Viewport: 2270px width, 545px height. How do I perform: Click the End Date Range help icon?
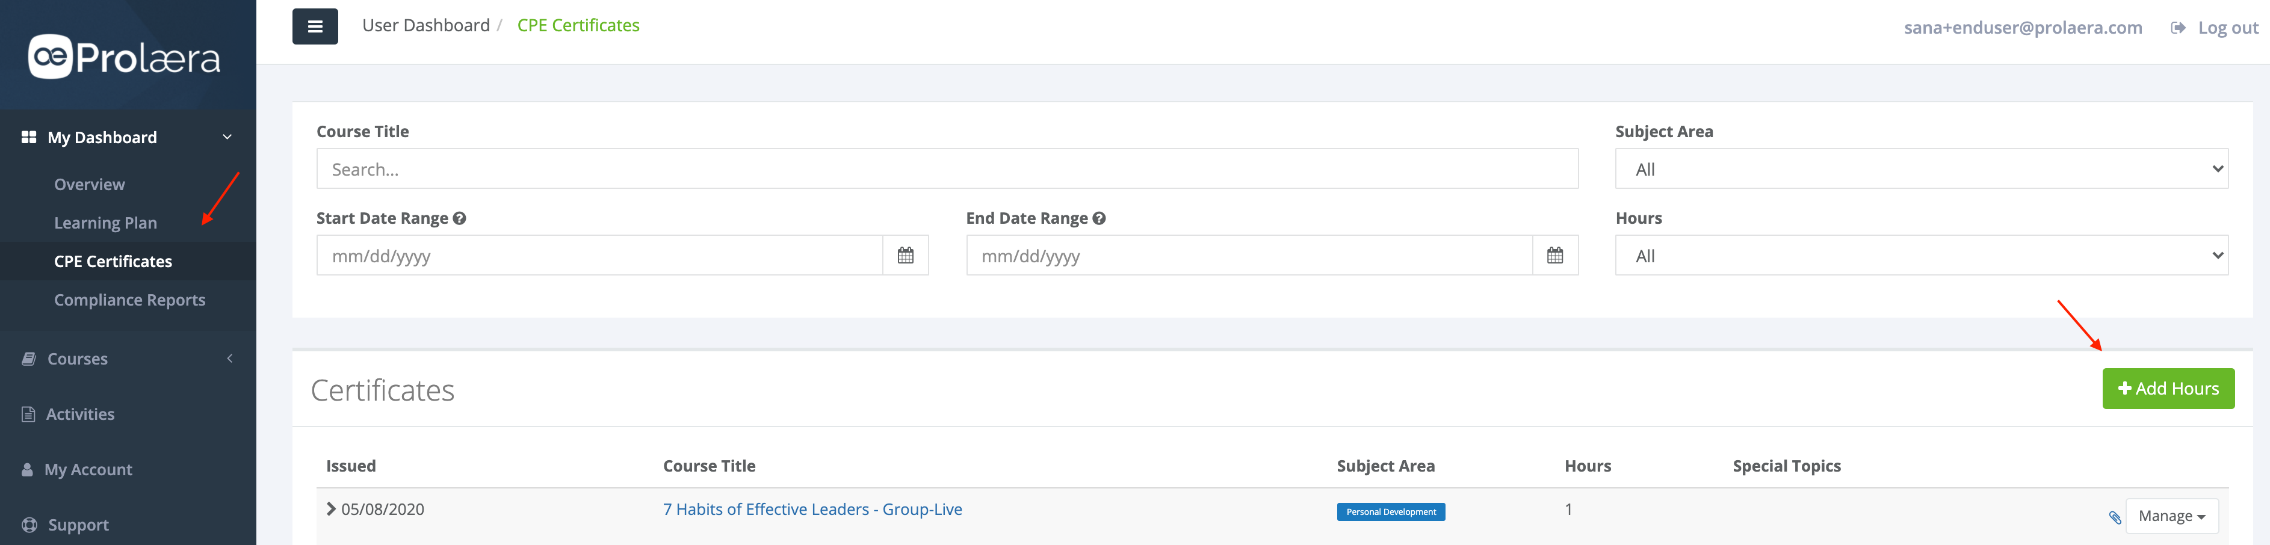1099,218
